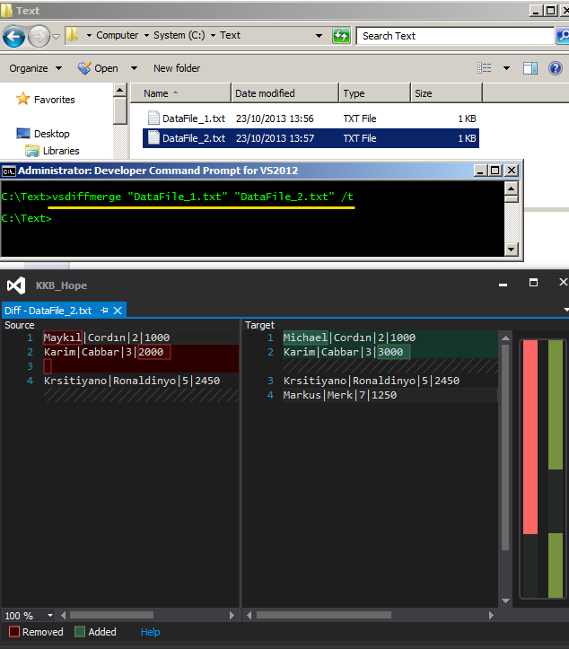Click the Refresh icon beside address bar
The image size is (569, 649).
point(341,36)
